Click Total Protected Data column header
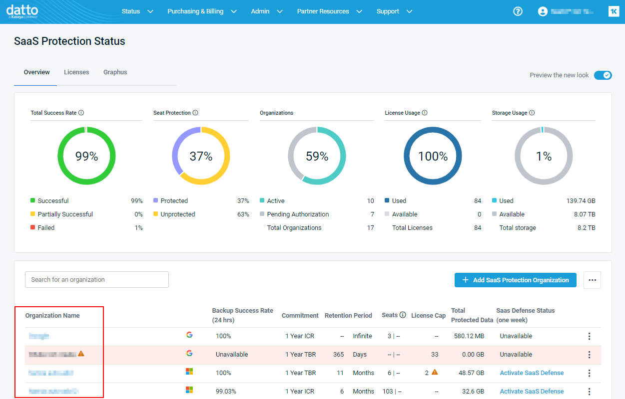 tap(472, 315)
